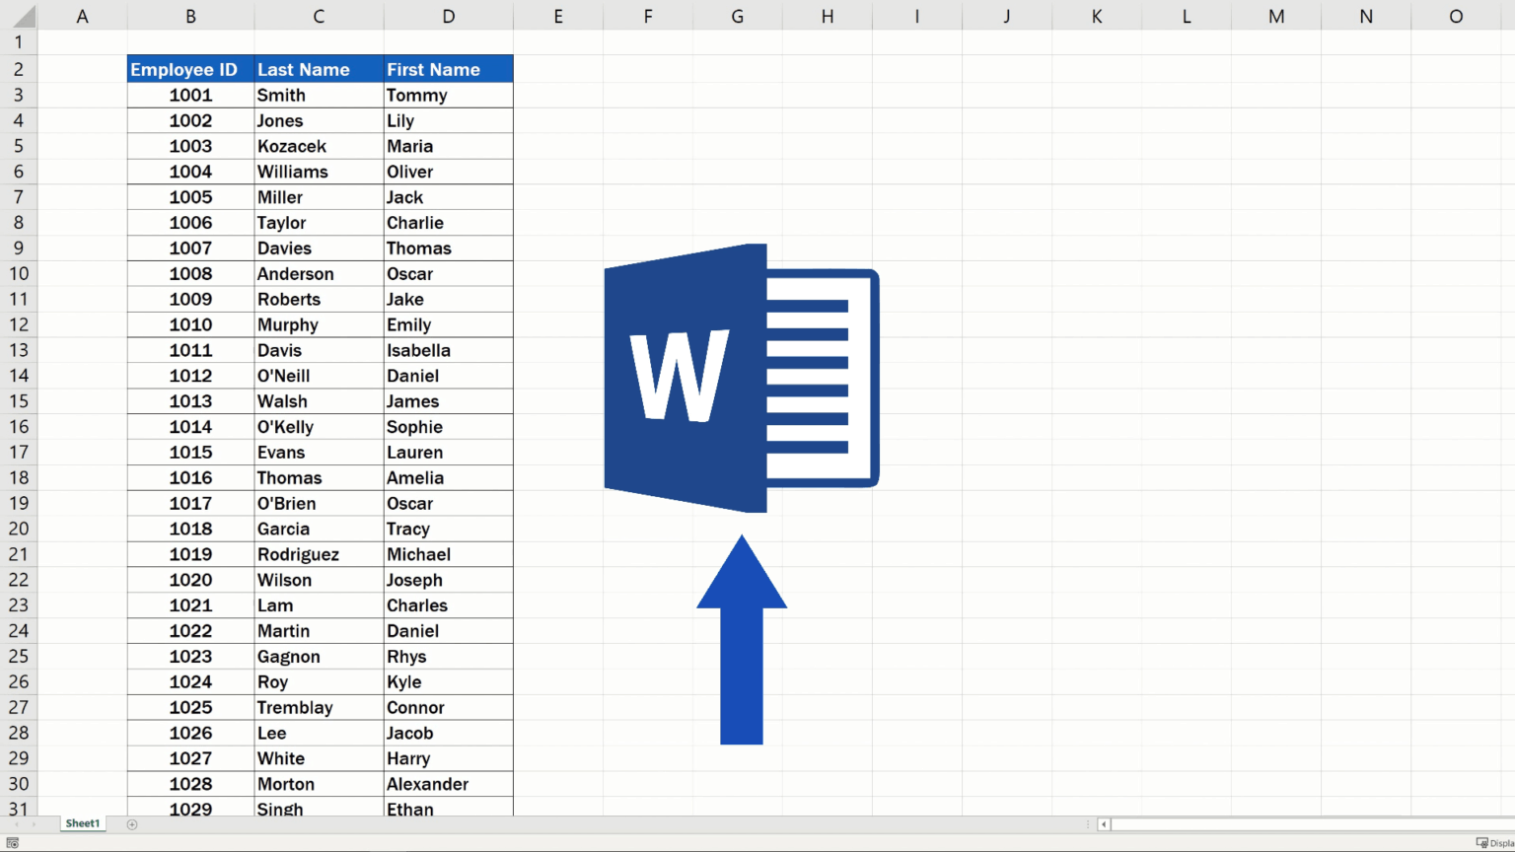Click the sheet navigation right arrow
This screenshot has height=852, width=1515.
click(35, 823)
